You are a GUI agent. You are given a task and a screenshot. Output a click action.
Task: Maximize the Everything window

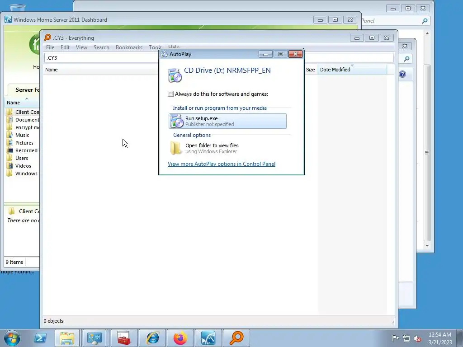372,38
